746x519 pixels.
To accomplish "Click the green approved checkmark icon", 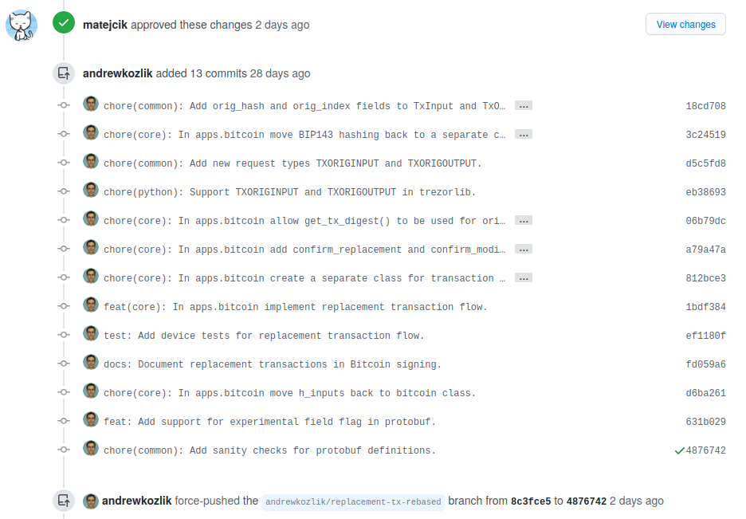I will [x=64, y=22].
